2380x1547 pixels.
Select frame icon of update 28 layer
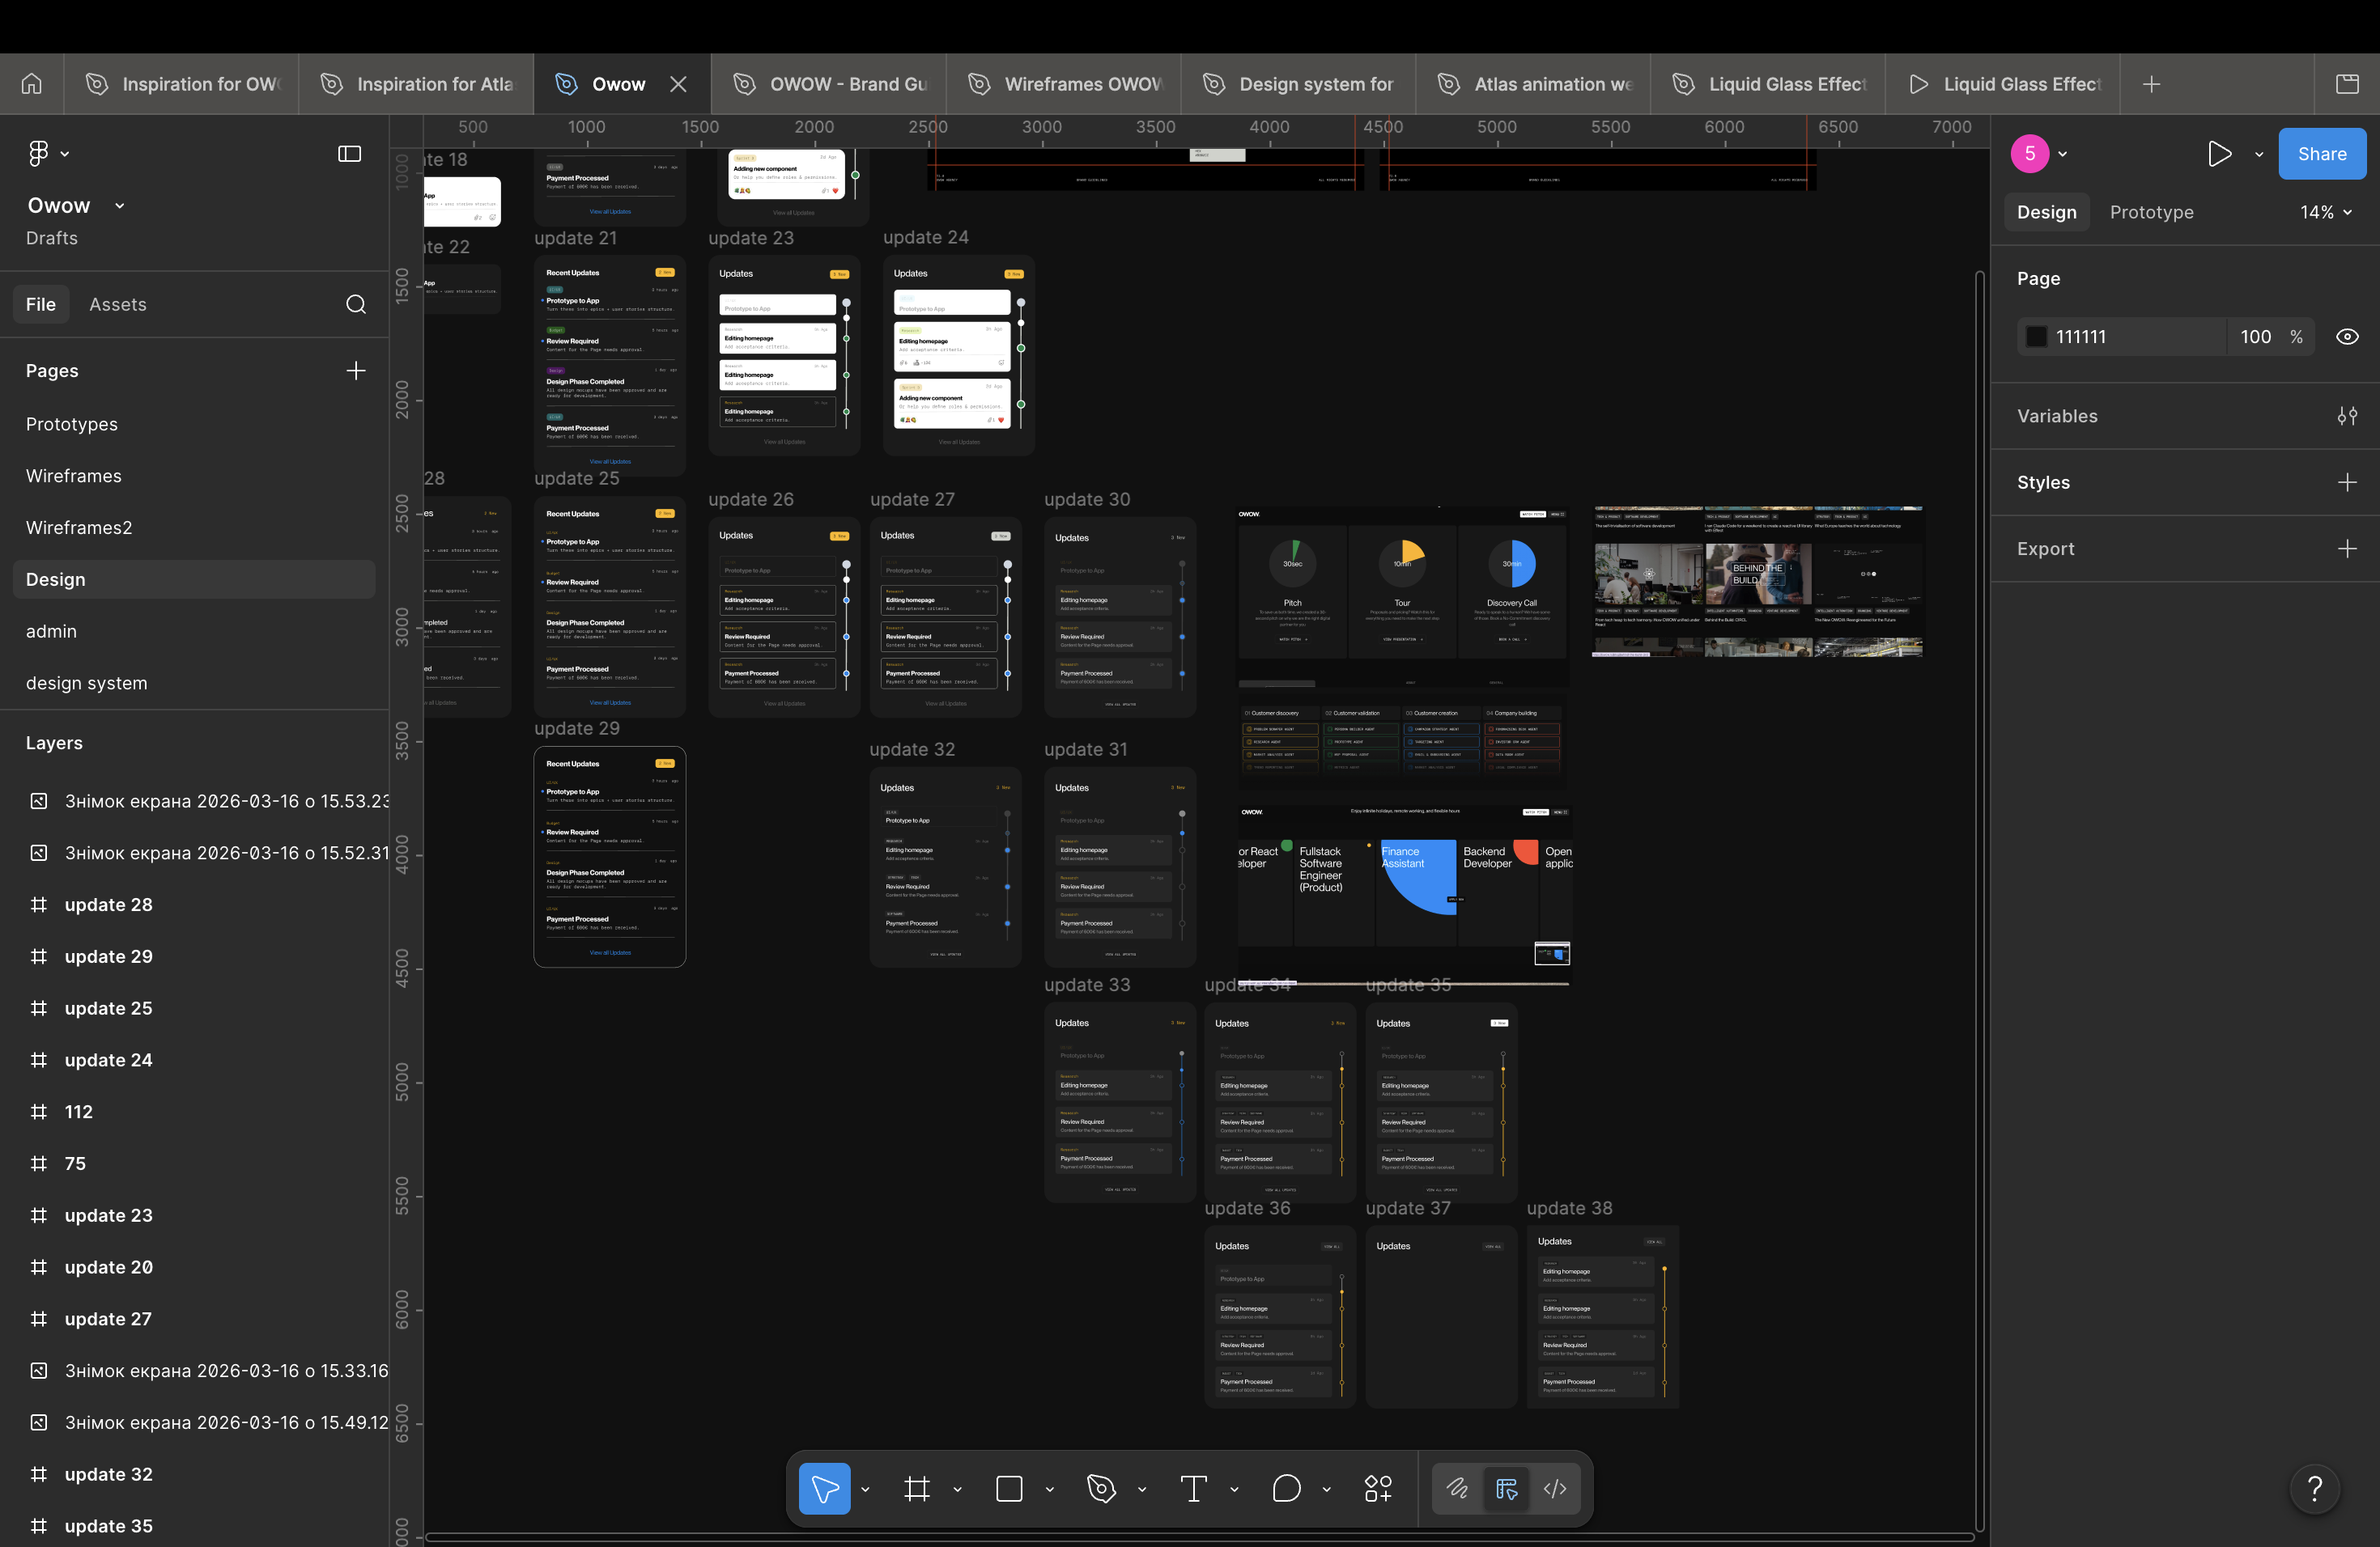(x=39, y=905)
